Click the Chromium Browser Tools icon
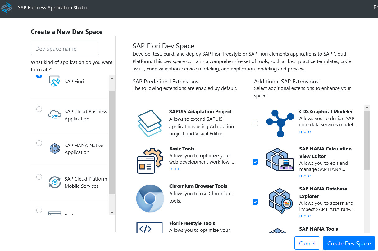 point(150,198)
